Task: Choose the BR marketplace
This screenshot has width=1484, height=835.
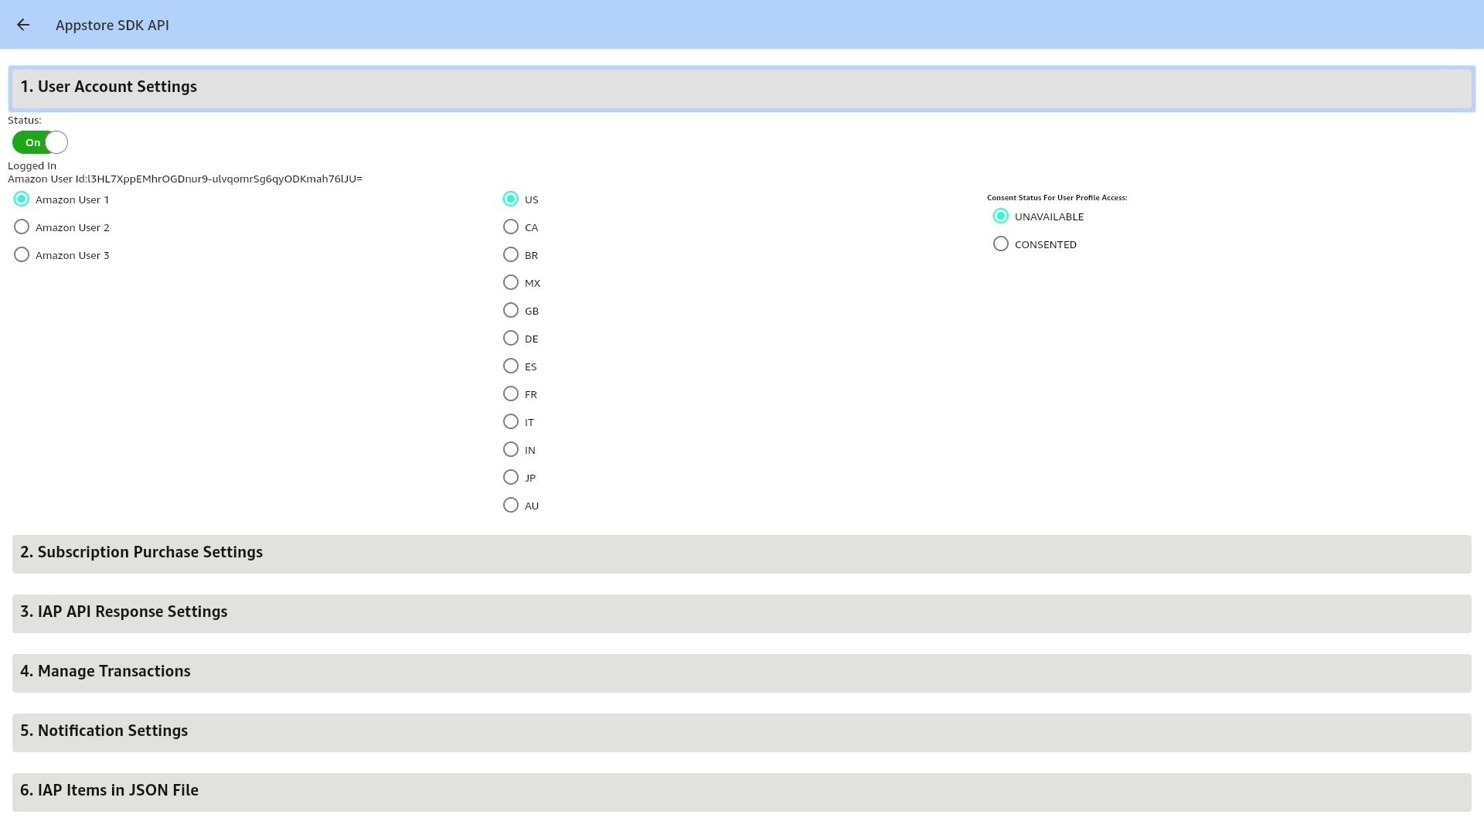Action: click(510, 254)
